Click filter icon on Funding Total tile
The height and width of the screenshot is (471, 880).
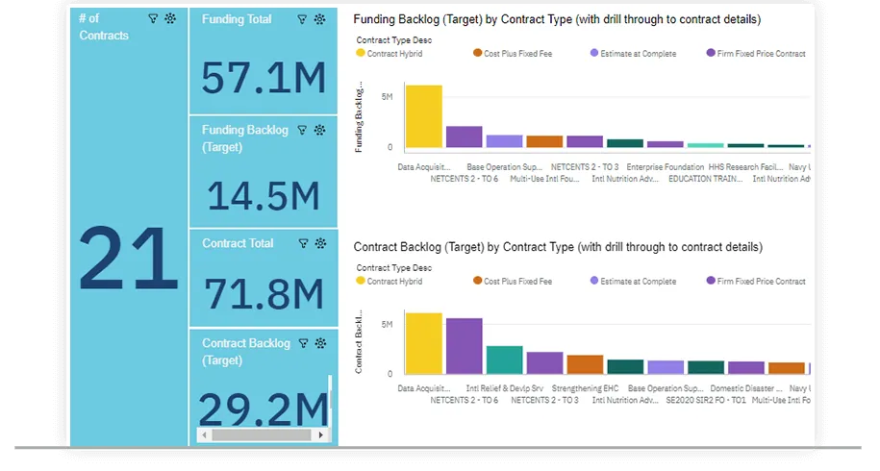(302, 19)
